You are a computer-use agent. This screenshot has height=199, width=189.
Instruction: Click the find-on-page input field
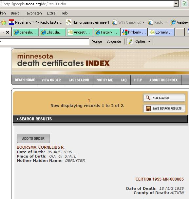coord(44,42)
